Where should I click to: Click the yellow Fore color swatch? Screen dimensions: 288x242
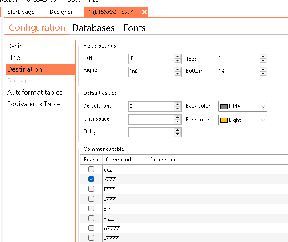(x=224, y=121)
